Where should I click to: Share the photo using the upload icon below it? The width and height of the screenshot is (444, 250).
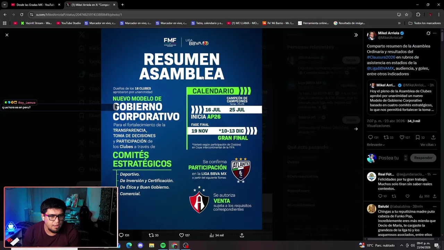pyautogui.click(x=242, y=235)
